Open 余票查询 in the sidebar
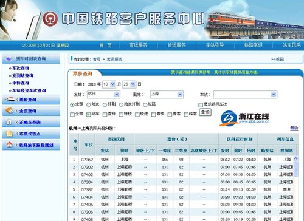Viewport: 304px width, 221px height. pyautogui.click(x=28, y=111)
